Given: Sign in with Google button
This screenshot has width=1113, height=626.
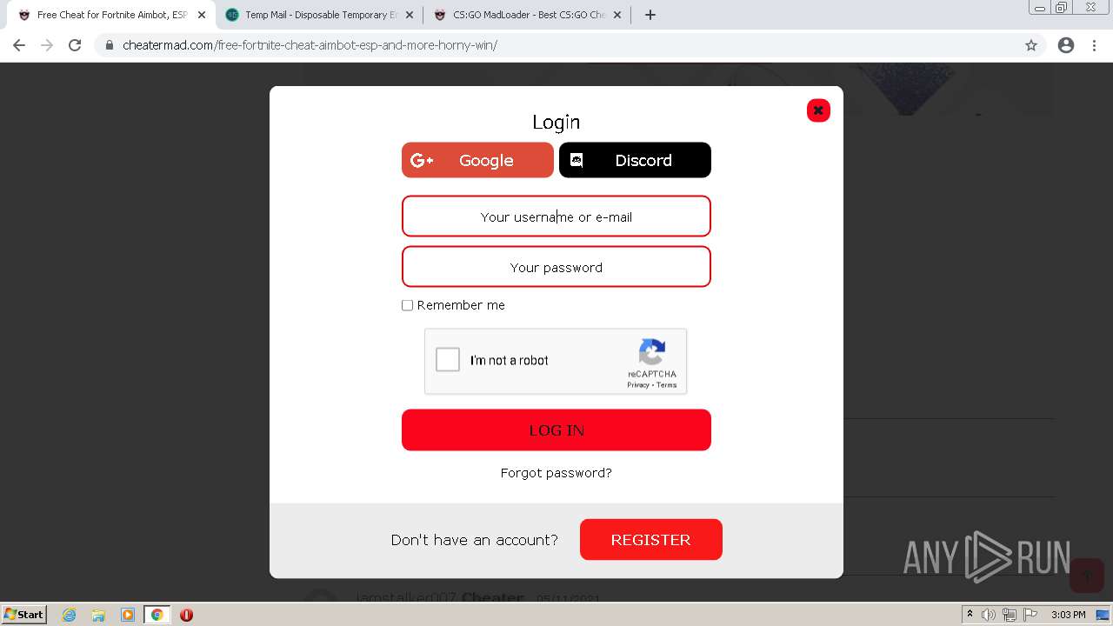Looking at the screenshot, I should (x=477, y=160).
